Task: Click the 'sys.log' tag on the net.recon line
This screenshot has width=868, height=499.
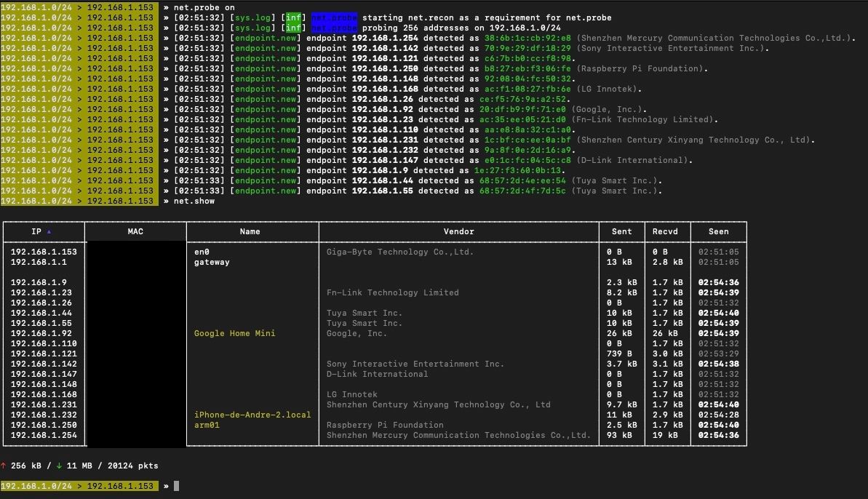Action: [x=253, y=17]
